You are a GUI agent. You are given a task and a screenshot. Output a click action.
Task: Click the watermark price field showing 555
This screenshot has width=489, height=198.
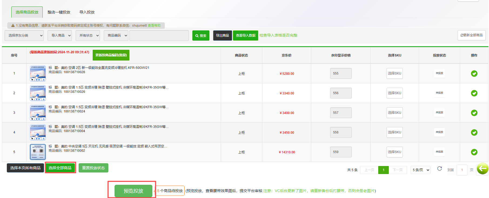pos(341,73)
